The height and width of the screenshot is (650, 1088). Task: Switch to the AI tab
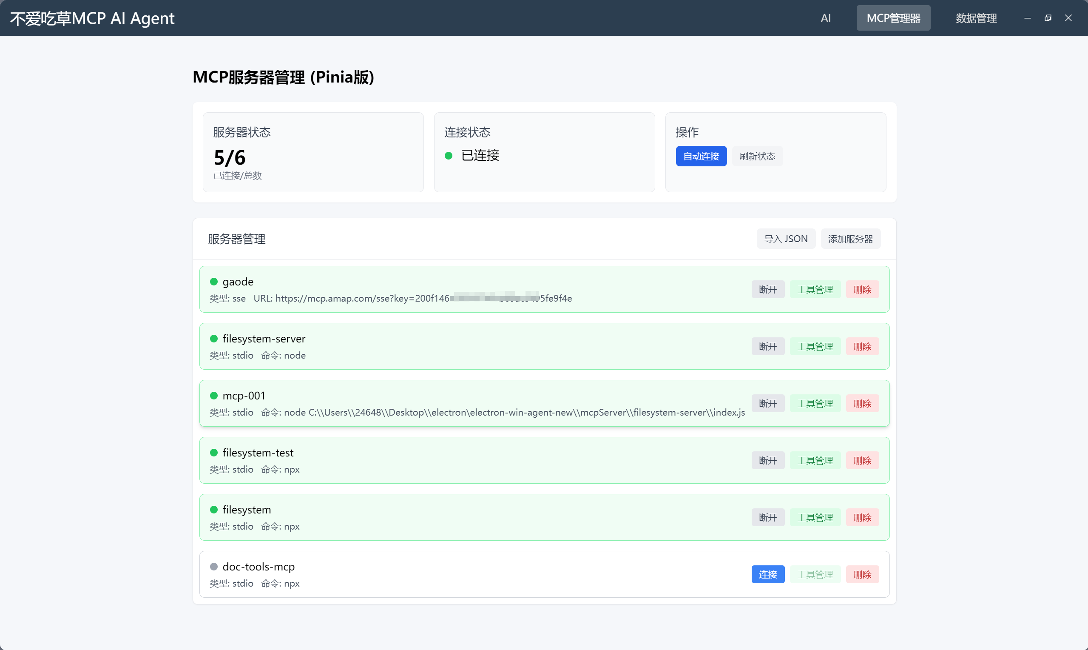[825, 18]
